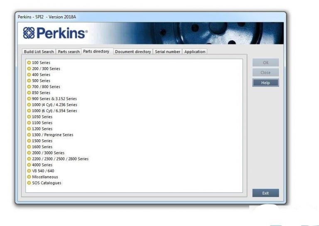This screenshot has height=226, width=319.
Task: Expand 2000 / 3000 Series plus icon
Action: [x=29, y=153]
